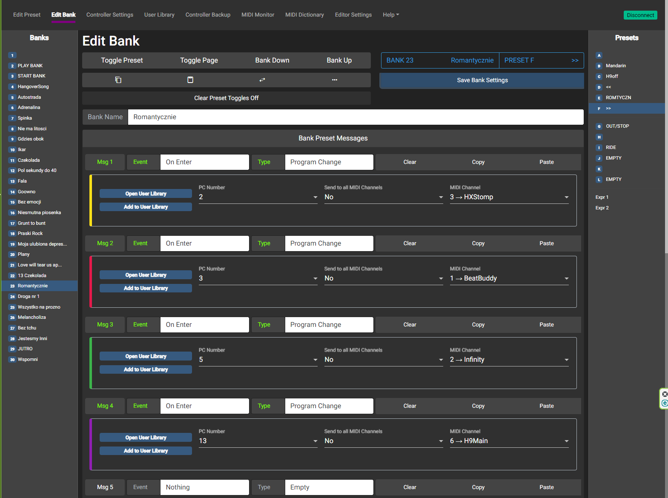Go to the User Library tab
This screenshot has height=498, width=668.
[159, 15]
